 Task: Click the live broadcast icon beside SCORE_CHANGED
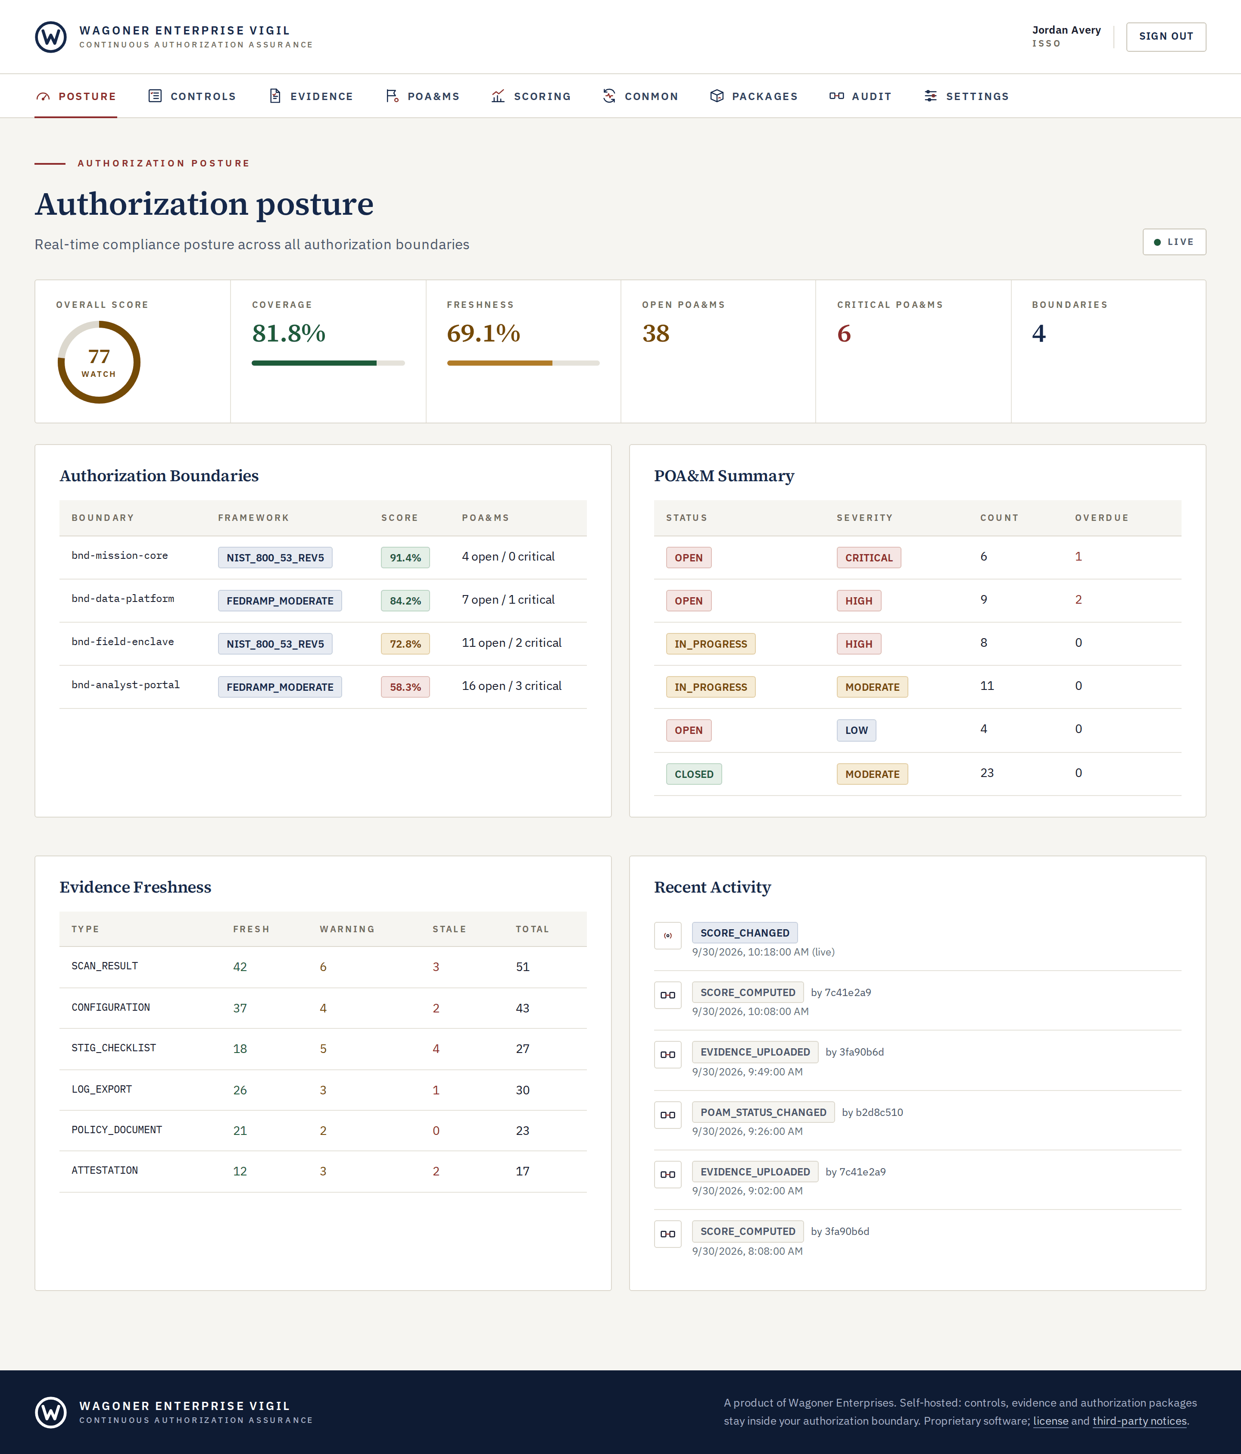667,935
